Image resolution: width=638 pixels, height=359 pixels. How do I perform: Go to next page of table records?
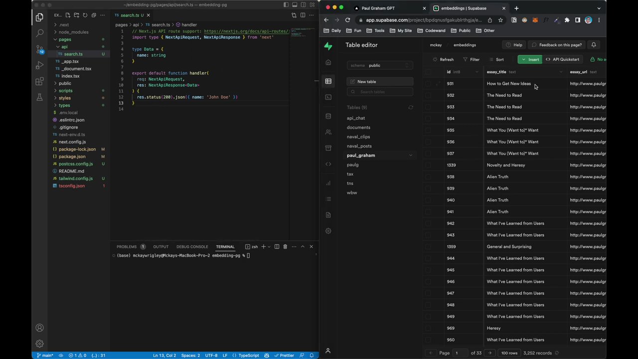point(489,353)
